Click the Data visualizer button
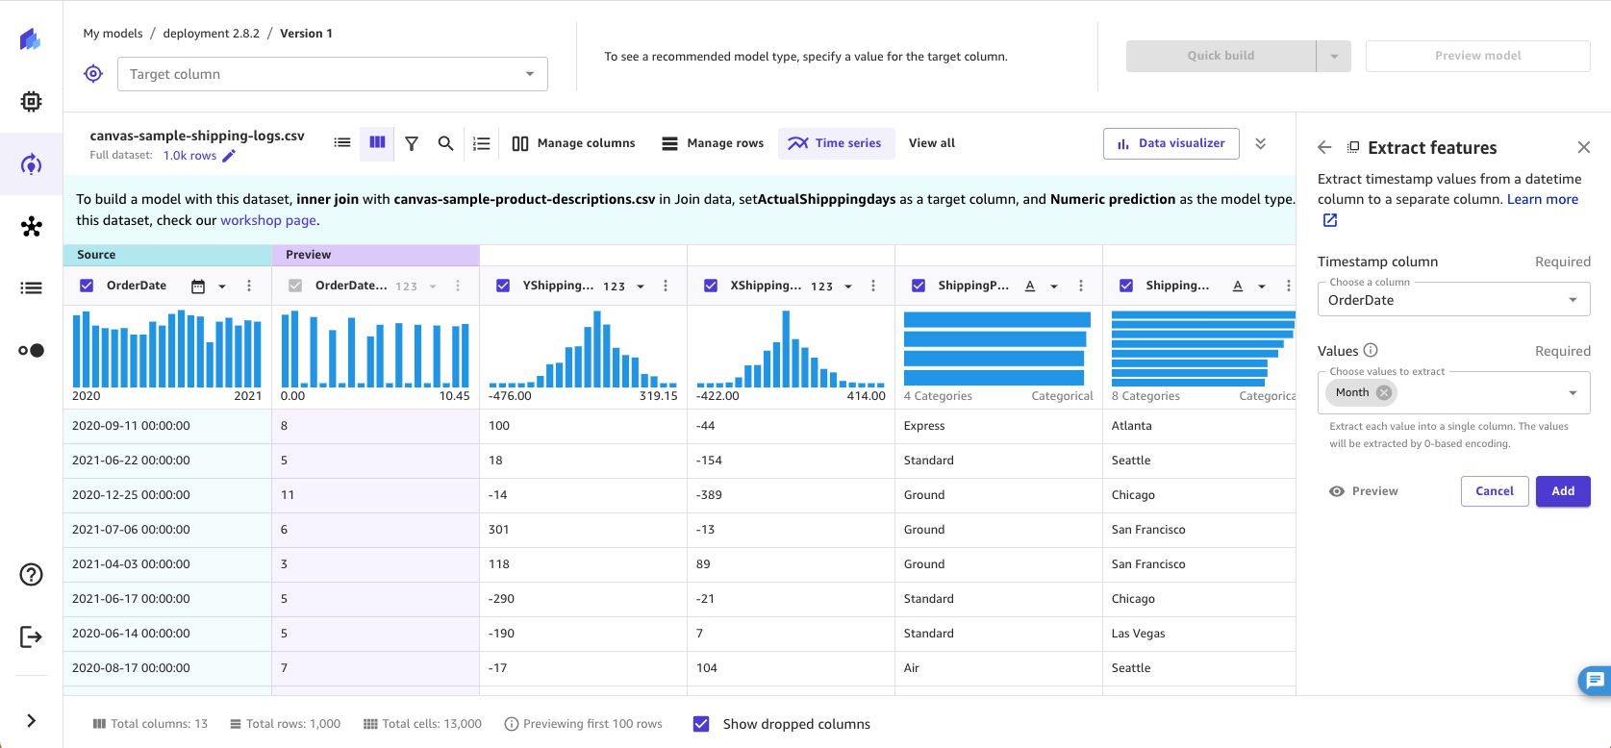1611x748 pixels. tap(1170, 143)
